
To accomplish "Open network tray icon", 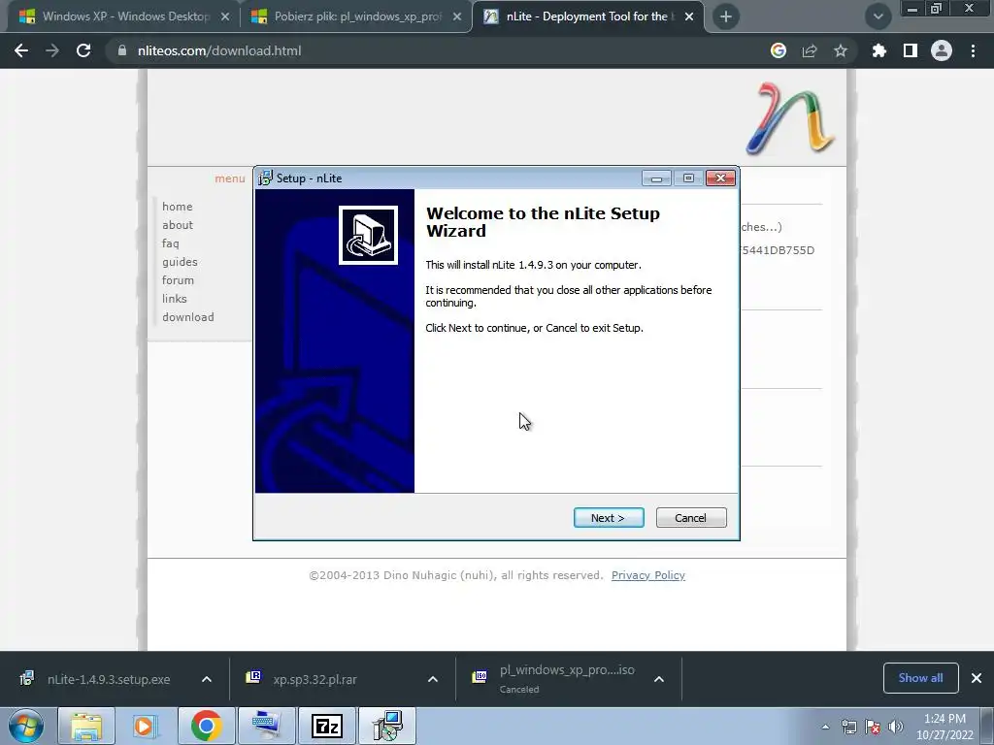I will (x=848, y=727).
